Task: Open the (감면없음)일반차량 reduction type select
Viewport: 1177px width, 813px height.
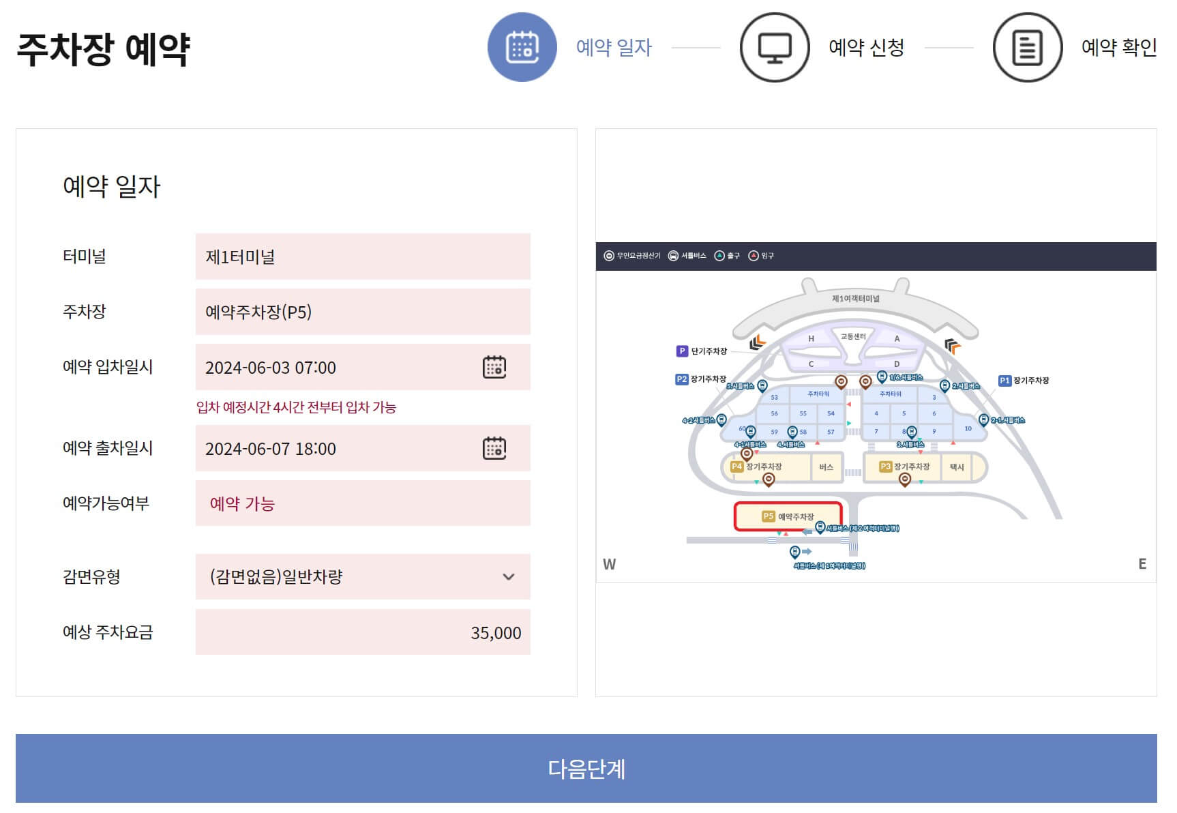Action: pos(363,576)
